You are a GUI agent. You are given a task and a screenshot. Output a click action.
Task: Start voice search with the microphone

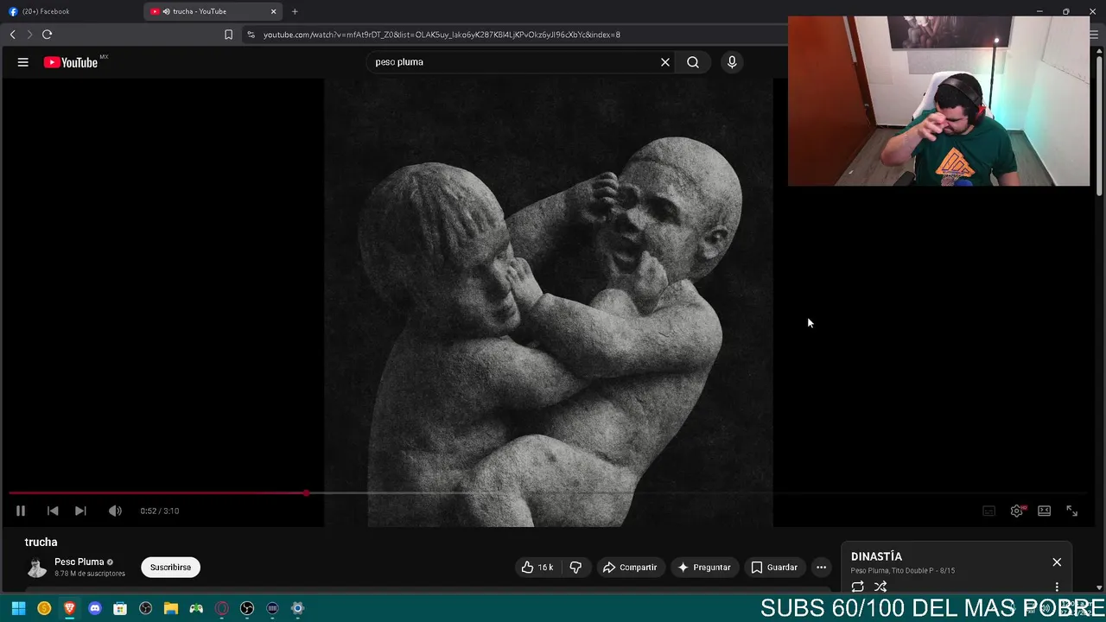click(732, 62)
